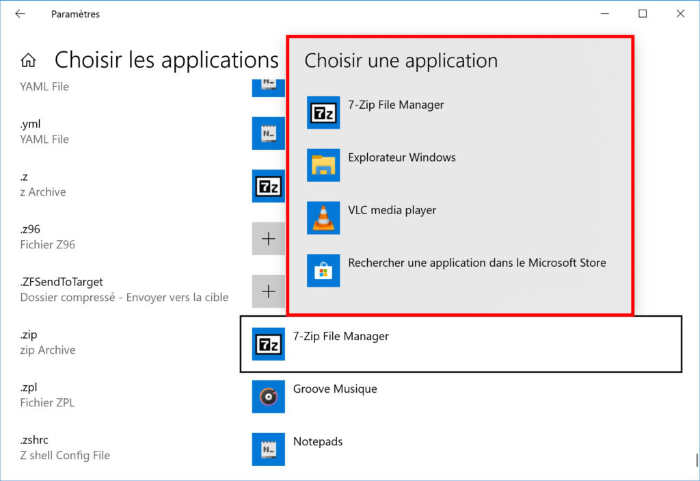Click the .z extension label
700x481 pixels.
[24, 177]
